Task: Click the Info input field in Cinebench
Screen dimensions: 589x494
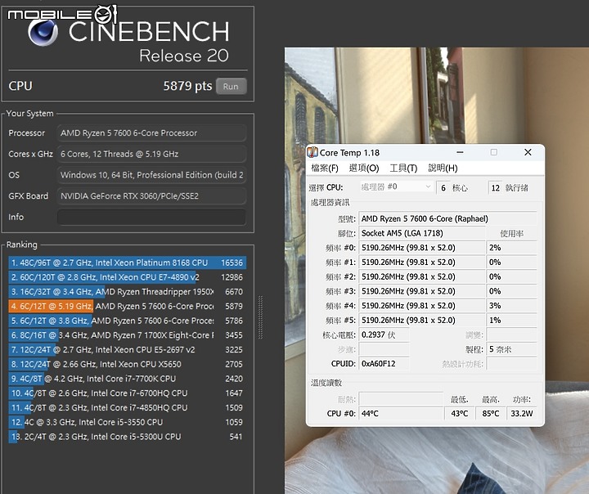Action: pyautogui.click(x=151, y=218)
